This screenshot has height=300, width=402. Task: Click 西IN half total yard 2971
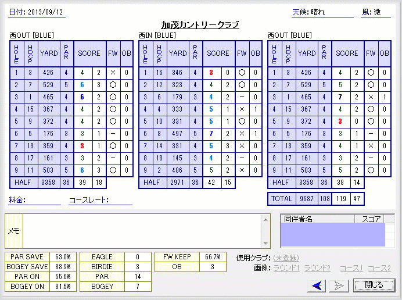[177, 183]
